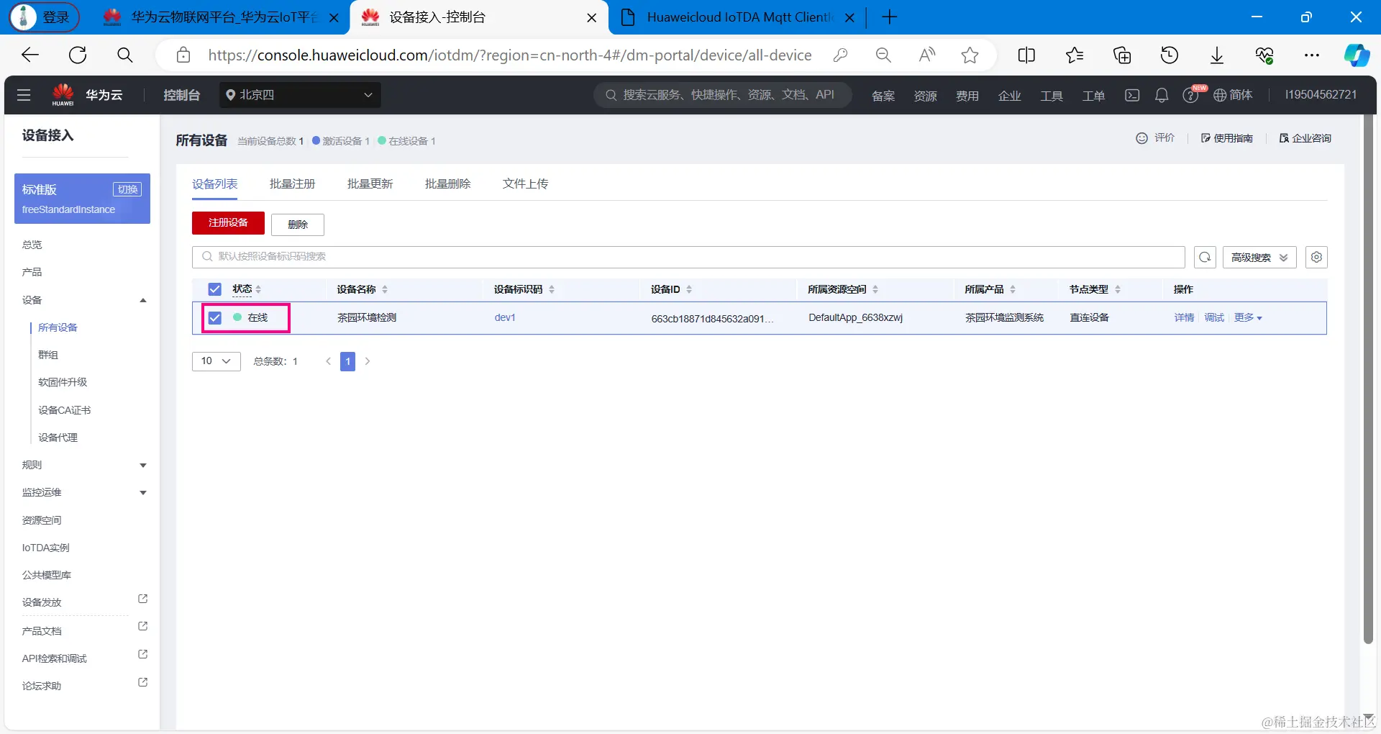Open browser settings and more menu
This screenshot has width=1381, height=734.
[1312, 55]
